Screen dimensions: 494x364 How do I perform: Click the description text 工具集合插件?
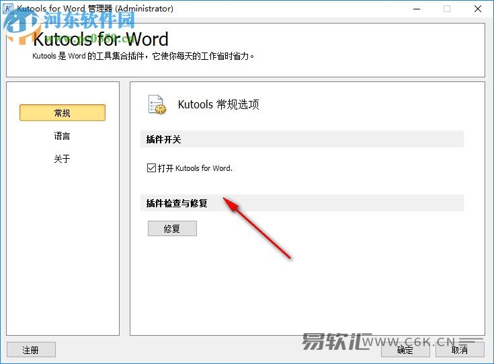(x=120, y=56)
